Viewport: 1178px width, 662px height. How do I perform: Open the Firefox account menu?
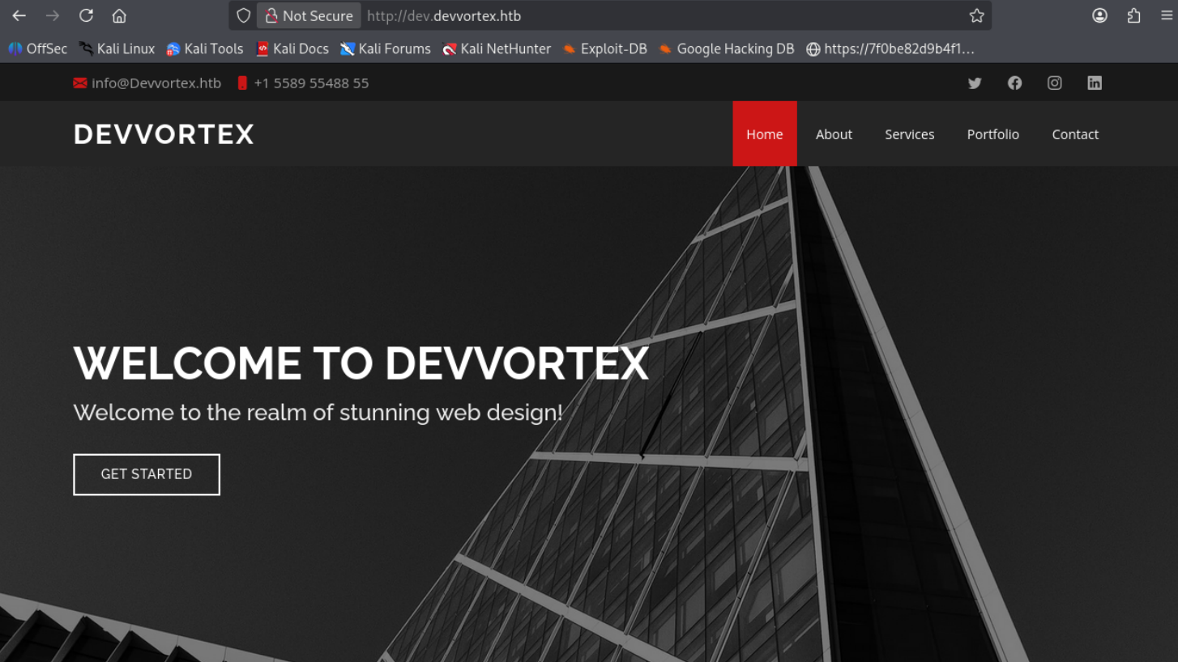(1099, 15)
